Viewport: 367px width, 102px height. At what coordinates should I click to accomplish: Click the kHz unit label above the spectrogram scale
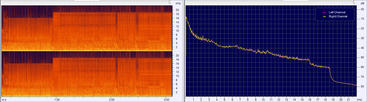pyautogui.click(x=178, y=3)
